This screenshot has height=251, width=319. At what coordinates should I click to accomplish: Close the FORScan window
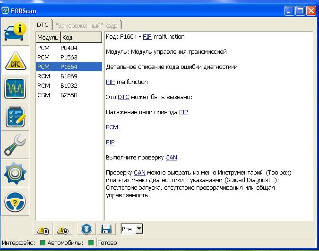coord(311,11)
